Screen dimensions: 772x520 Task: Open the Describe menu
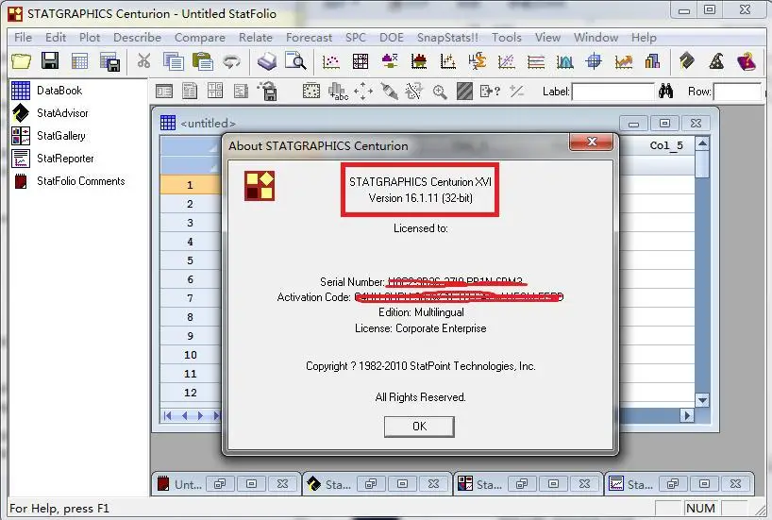(x=137, y=38)
